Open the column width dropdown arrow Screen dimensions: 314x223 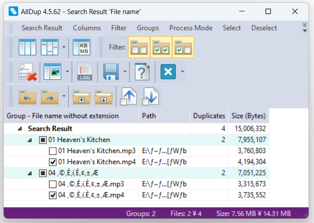(x=64, y=47)
